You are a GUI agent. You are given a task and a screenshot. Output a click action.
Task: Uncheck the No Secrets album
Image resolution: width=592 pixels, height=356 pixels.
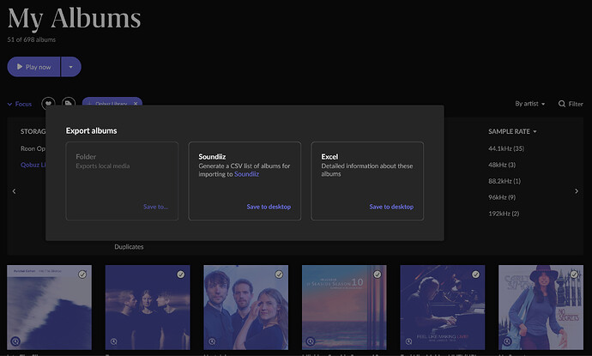click(574, 275)
